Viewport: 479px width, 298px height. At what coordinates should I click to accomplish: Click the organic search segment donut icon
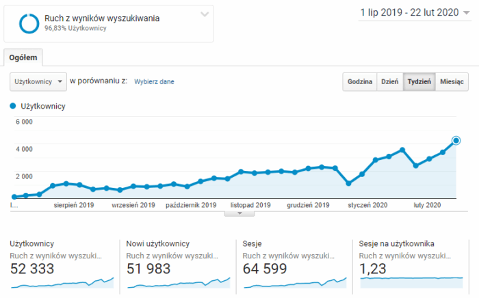click(29, 23)
